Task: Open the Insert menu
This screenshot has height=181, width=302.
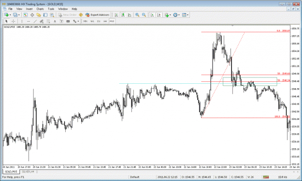Action: click(x=29, y=9)
